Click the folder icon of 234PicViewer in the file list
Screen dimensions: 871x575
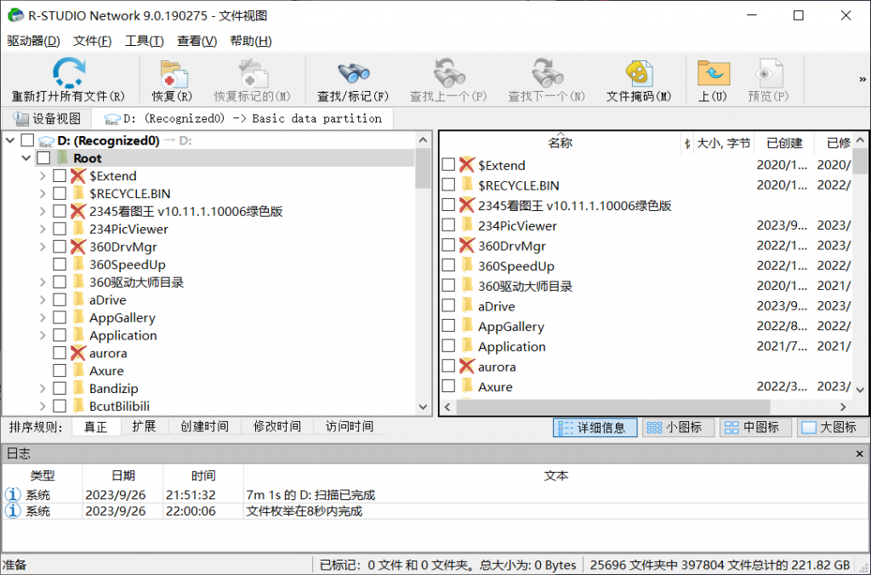click(x=467, y=225)
